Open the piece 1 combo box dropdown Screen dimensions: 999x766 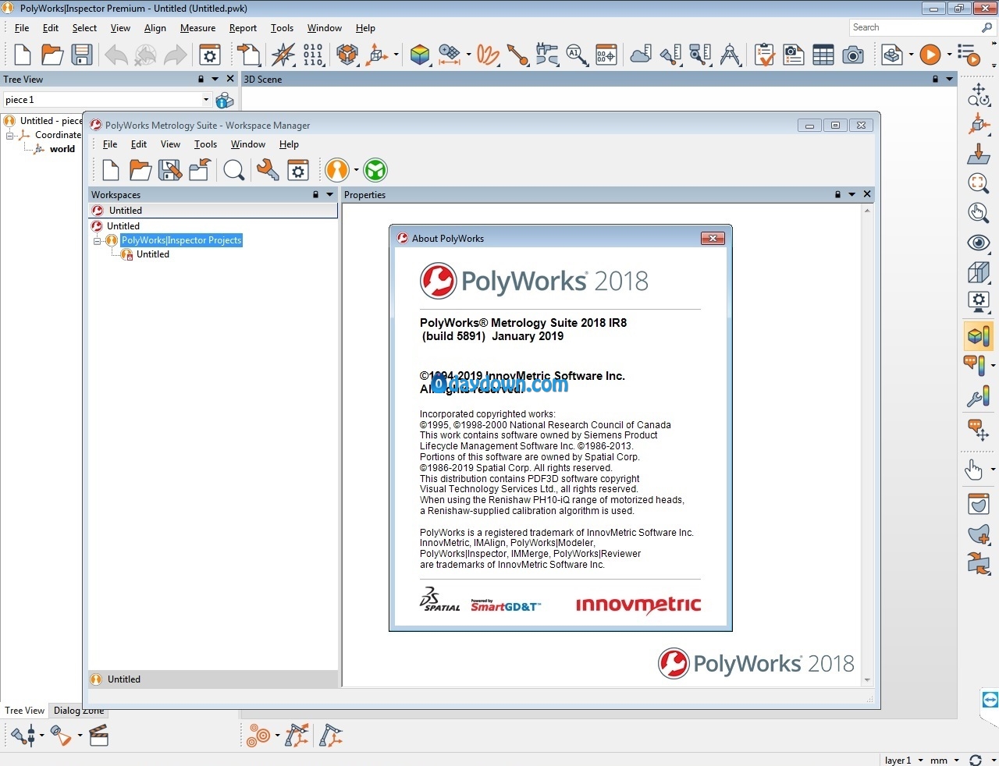tap(206, 100)
